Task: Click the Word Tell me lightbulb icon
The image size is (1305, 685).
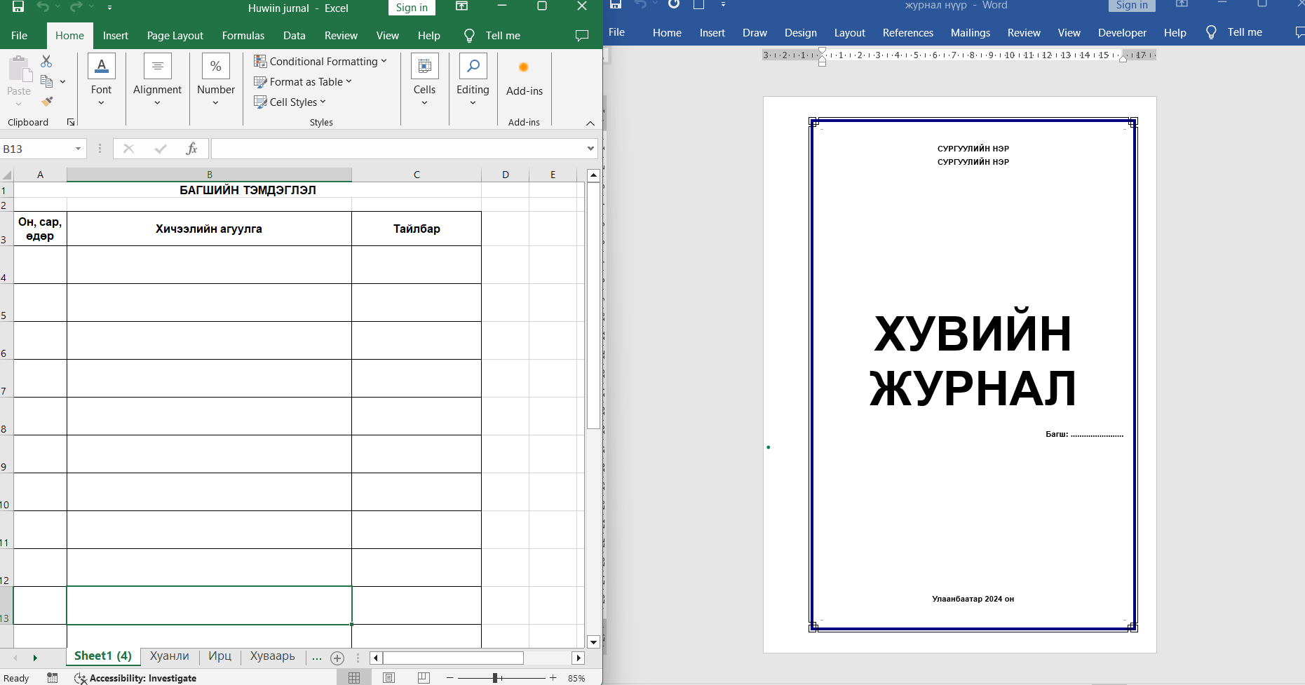Action: [1211, 32]
